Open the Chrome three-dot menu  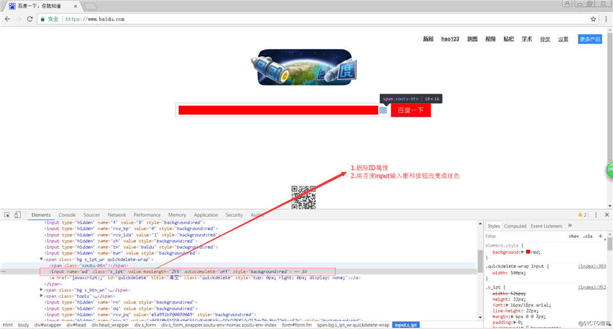[606, 18]
